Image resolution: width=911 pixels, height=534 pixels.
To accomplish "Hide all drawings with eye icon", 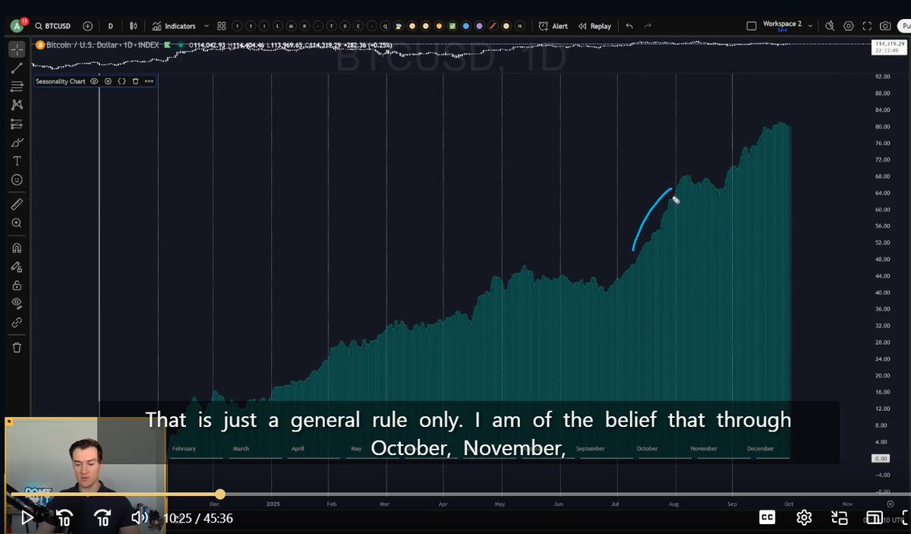I will [x=17, y=304].
